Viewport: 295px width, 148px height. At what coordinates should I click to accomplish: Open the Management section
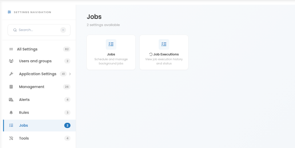pyautogui.click(x=39, y=87)
